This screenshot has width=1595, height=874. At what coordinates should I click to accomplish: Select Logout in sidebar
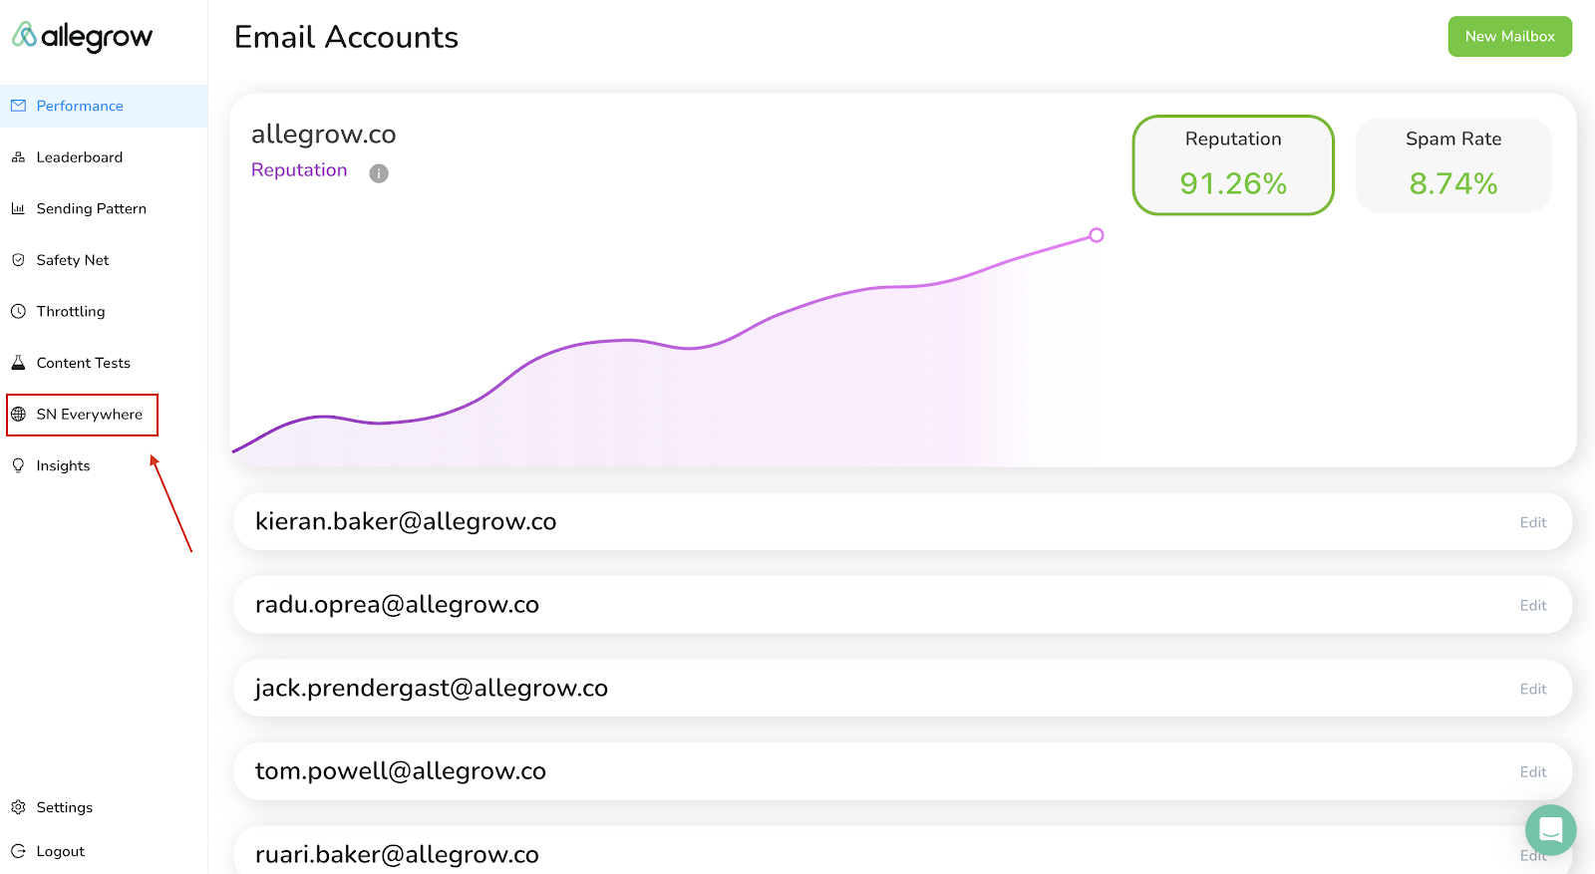coord(61,851)
